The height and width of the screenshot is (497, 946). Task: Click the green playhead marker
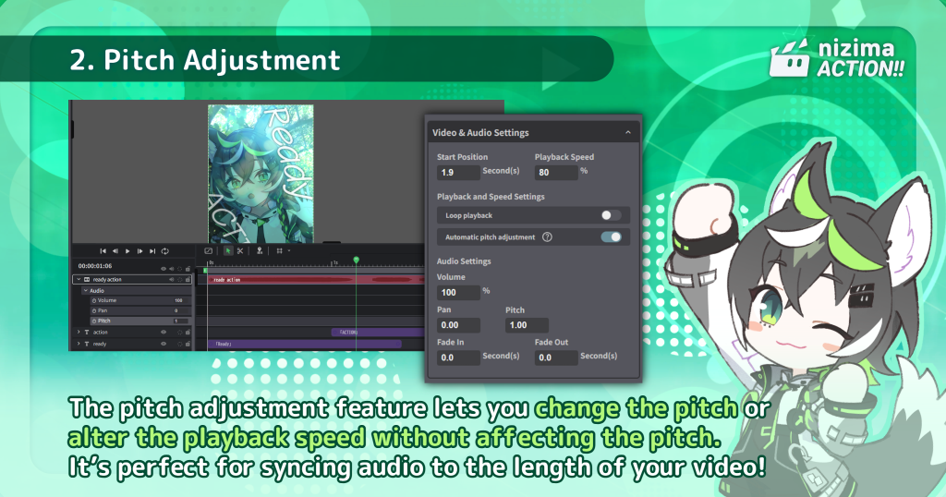coord(356,260)
